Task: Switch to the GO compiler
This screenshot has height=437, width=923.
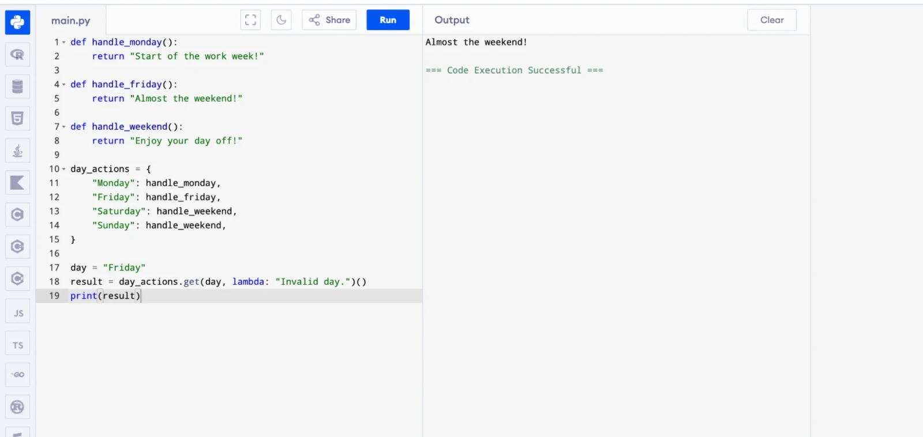Action: tap(17, 375)
